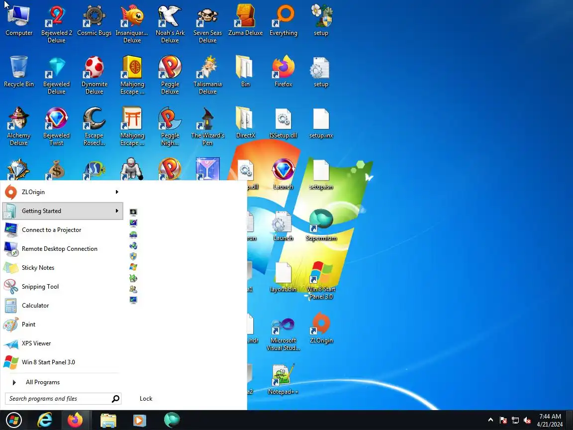Click the Action Center flag tray icon

pyautogui.click(x=503, y=420)
